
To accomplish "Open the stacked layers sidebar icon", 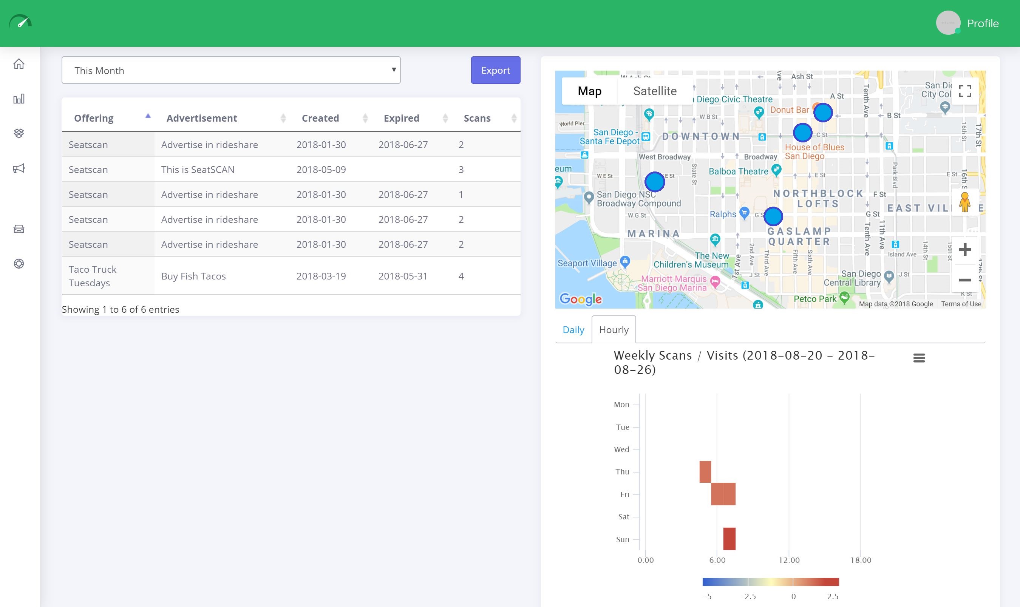I will [19, 133].
